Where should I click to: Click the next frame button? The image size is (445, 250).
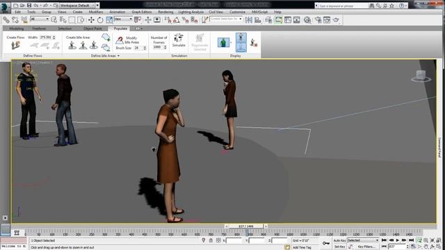pos(404,240)
